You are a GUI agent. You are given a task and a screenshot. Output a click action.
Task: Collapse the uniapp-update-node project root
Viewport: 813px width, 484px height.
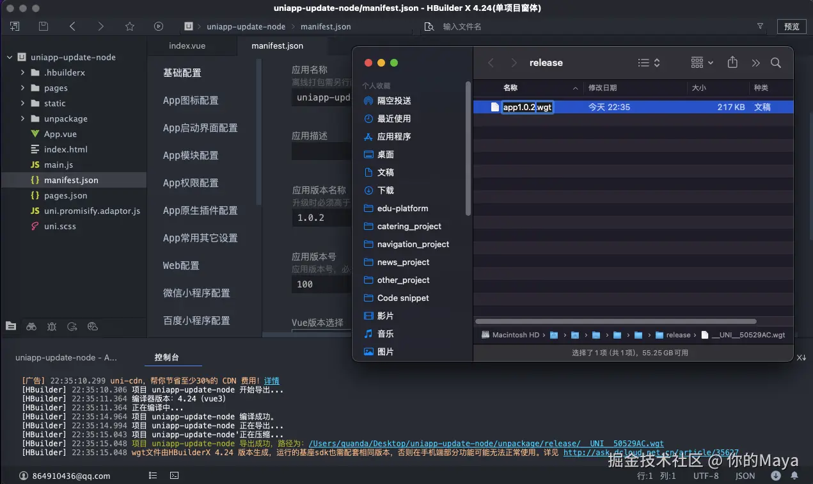coord(10,57)
